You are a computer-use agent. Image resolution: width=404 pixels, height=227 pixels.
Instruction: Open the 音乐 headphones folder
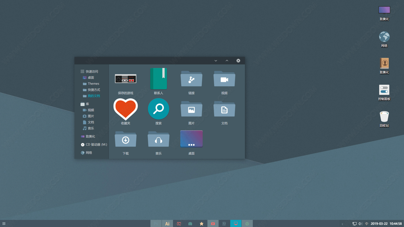tap(158, 139)
